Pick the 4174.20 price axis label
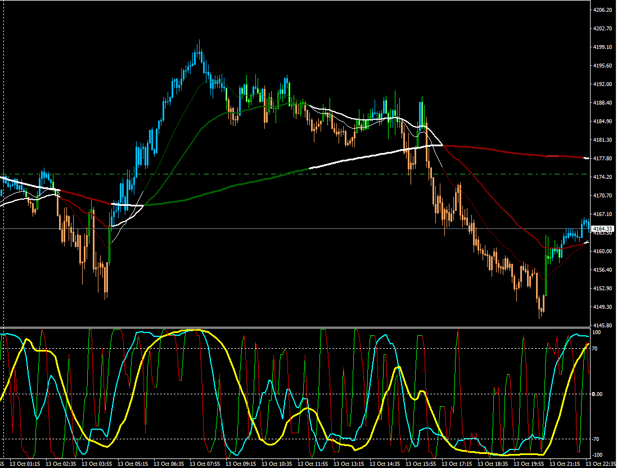This screenshot has height=468, width=617. coord(602,177)
